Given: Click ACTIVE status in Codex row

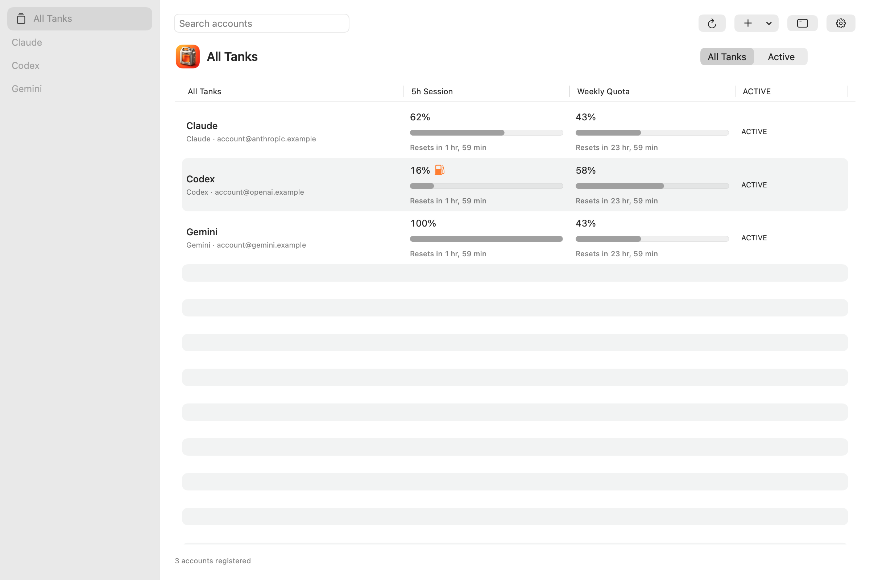Looking at the screenshot, I should click(x=754, y=185).
